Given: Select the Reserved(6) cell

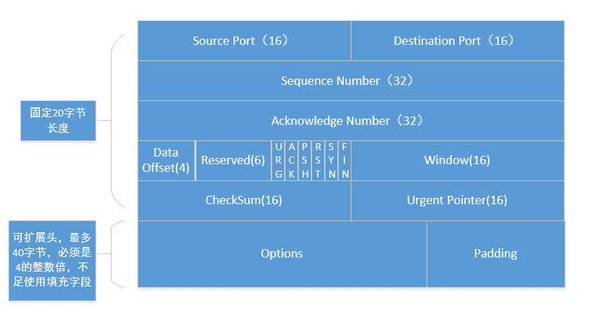Looking at the screenshot, I should 234,161.
